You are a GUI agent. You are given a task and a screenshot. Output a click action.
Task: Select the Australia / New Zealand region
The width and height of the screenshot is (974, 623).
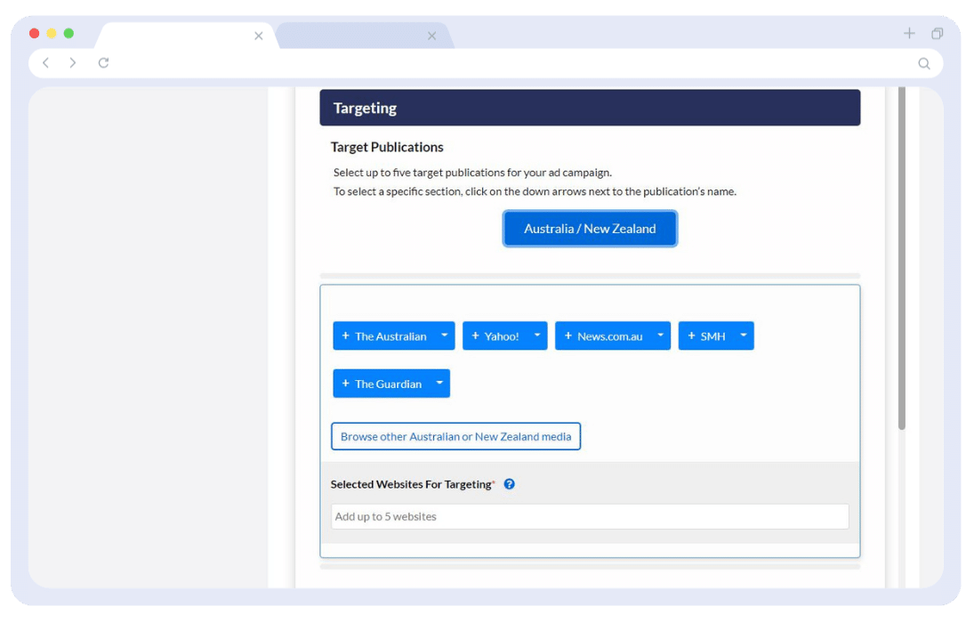click(x=590, y=229)
